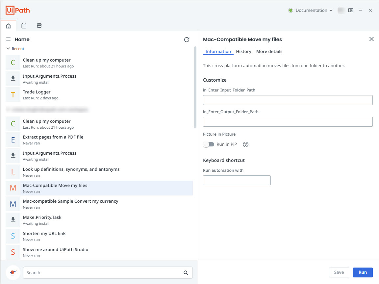
Task: Click the Run button
Action: [363, 272]
